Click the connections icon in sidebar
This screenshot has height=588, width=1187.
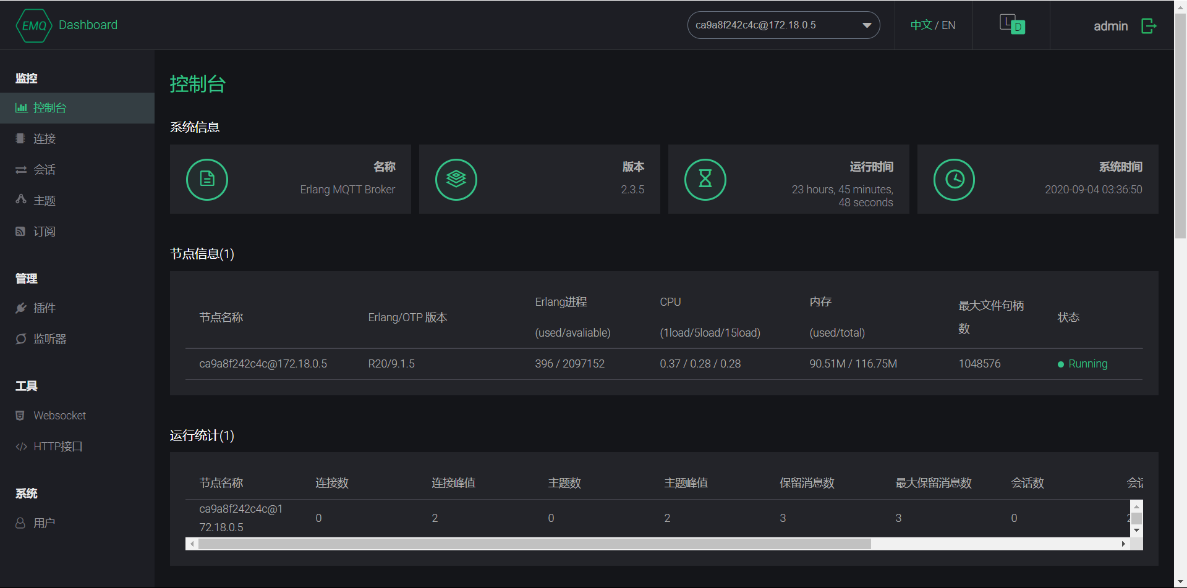20,138
